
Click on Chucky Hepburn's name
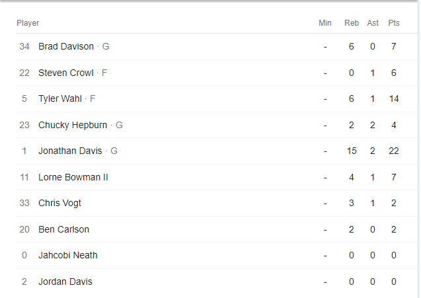point(73,125)
